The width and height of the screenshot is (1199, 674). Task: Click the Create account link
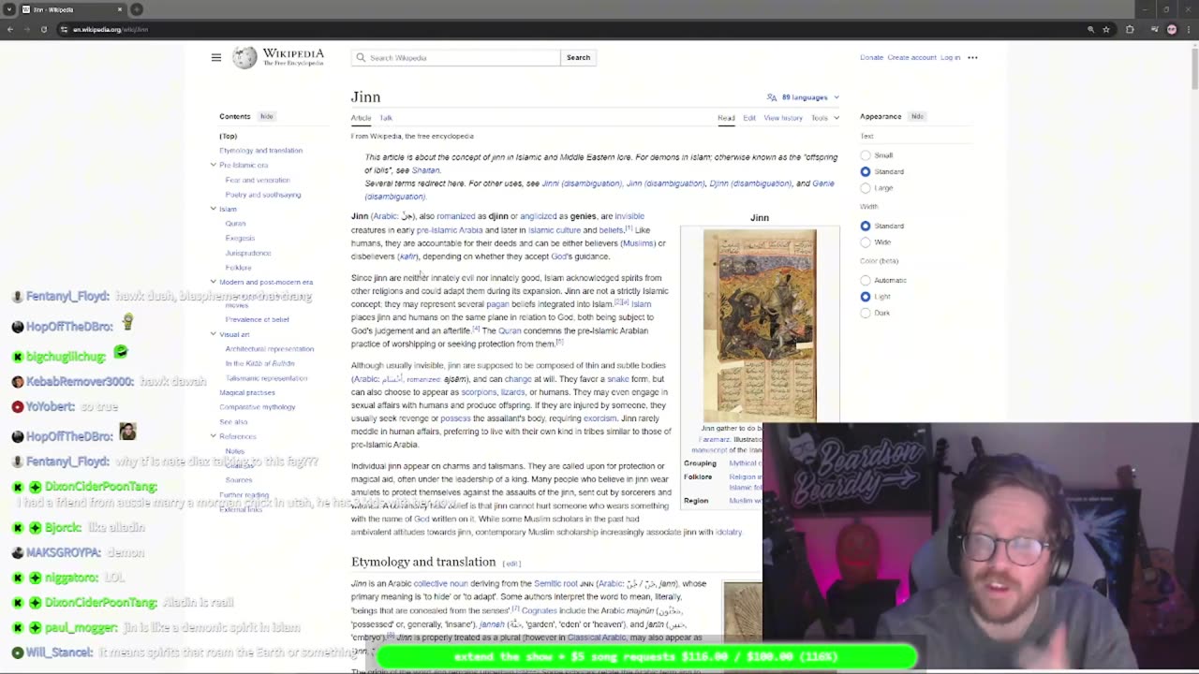point(911,58)
